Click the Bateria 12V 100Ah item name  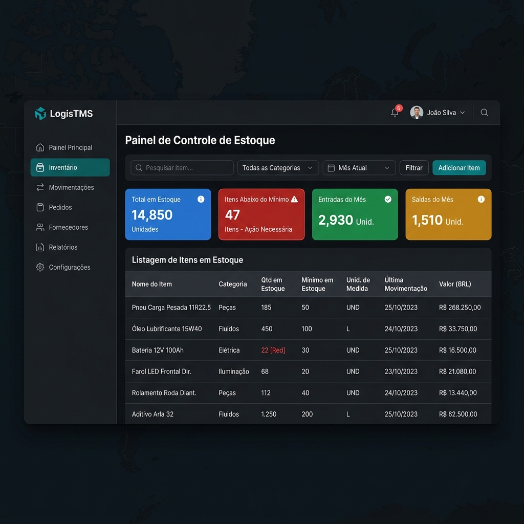(158, 350)
